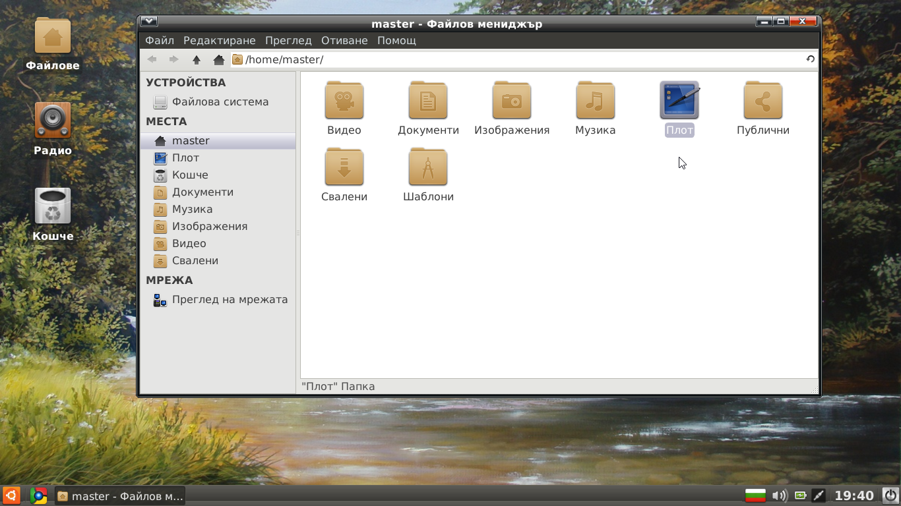Open the Радио desktop icon
This screenshot has height=506, width=901.
pos(53,129)
